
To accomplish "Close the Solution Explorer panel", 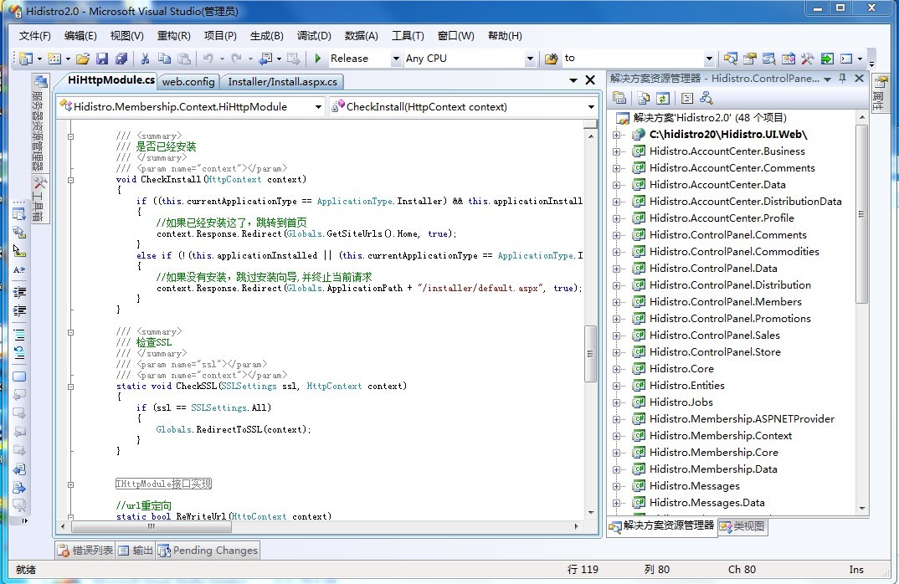I will pos(859,79).
